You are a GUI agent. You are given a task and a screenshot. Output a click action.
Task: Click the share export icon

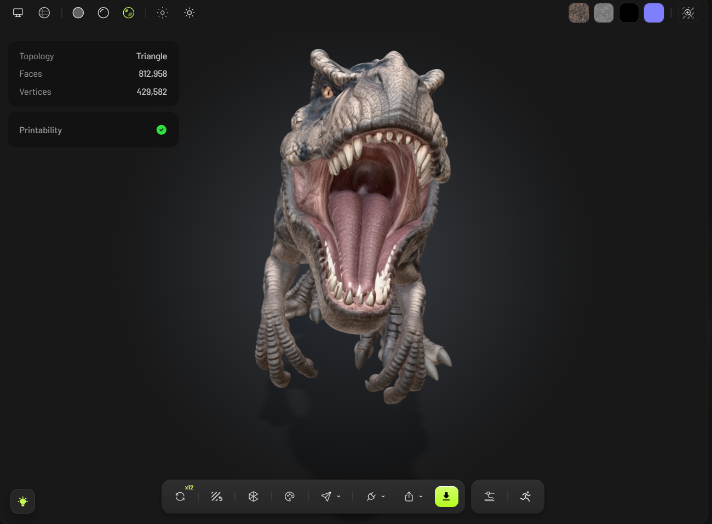tap(409, 497)
